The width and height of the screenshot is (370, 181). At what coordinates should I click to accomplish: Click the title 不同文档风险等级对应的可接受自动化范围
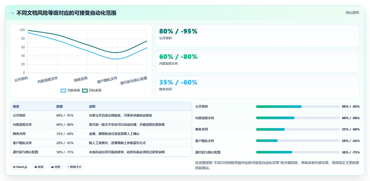66,13
